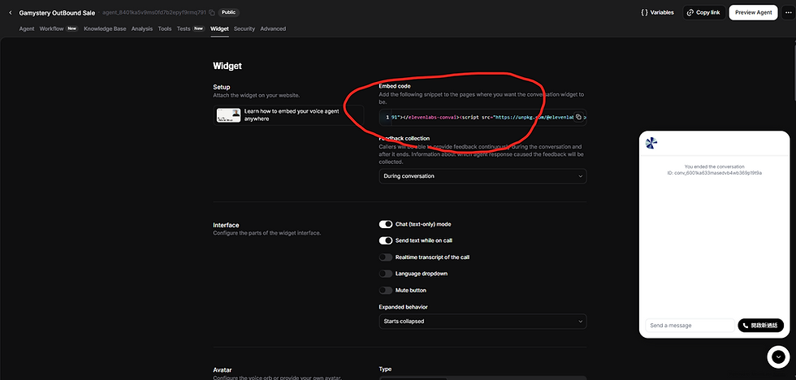Click the embed tutorial video thumbnail
The image size is (796, 380).
(228, 115)
